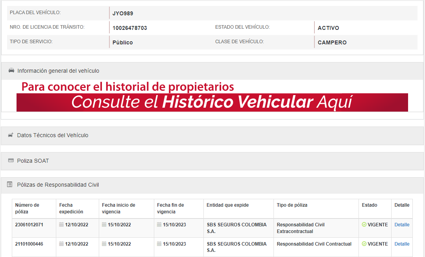Click green check icon of first VIGENTE status
Screen dimensions: 425x257
click(364, 225)
